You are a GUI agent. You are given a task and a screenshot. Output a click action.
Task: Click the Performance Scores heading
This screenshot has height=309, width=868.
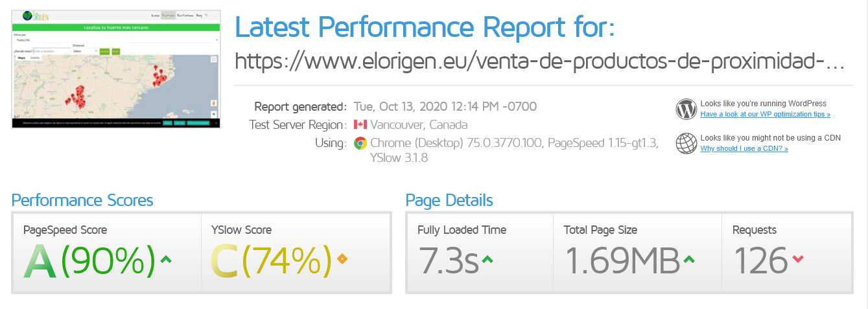[x=82, y=200]
